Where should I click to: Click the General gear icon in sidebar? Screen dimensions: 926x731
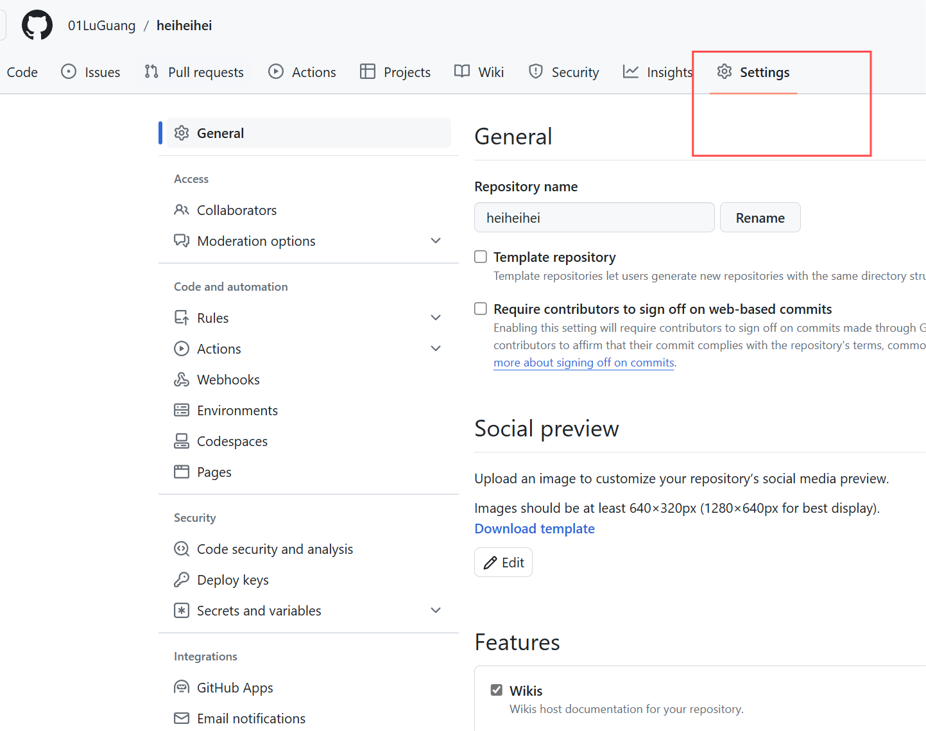[x=182, y=133]
